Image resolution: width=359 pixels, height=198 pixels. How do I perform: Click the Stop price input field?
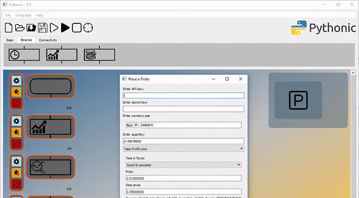coord(183,192)
